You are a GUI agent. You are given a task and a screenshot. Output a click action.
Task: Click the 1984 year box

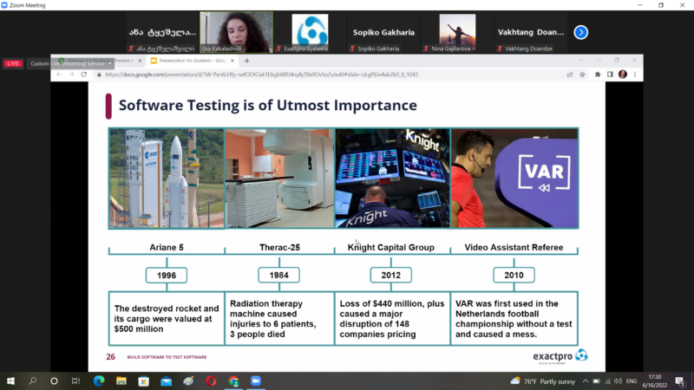[278, 275]
